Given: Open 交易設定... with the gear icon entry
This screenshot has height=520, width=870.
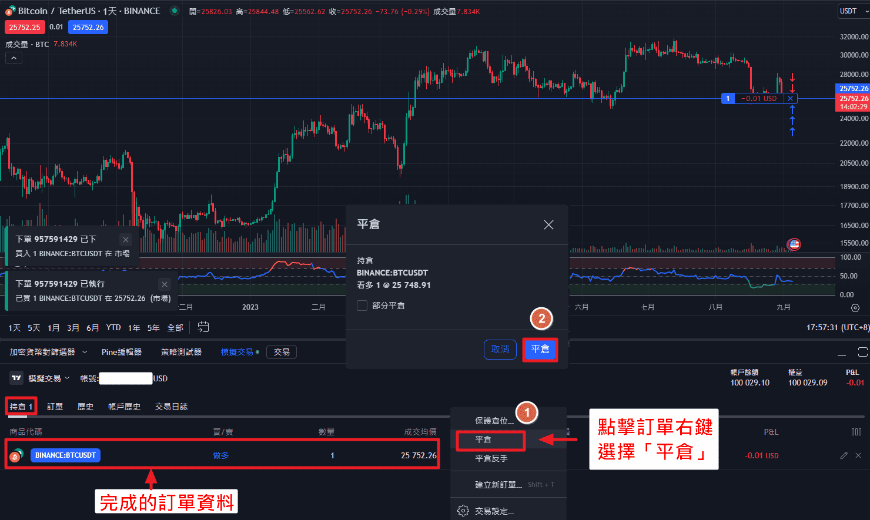Looking at the screenshot, I should 508,511.
